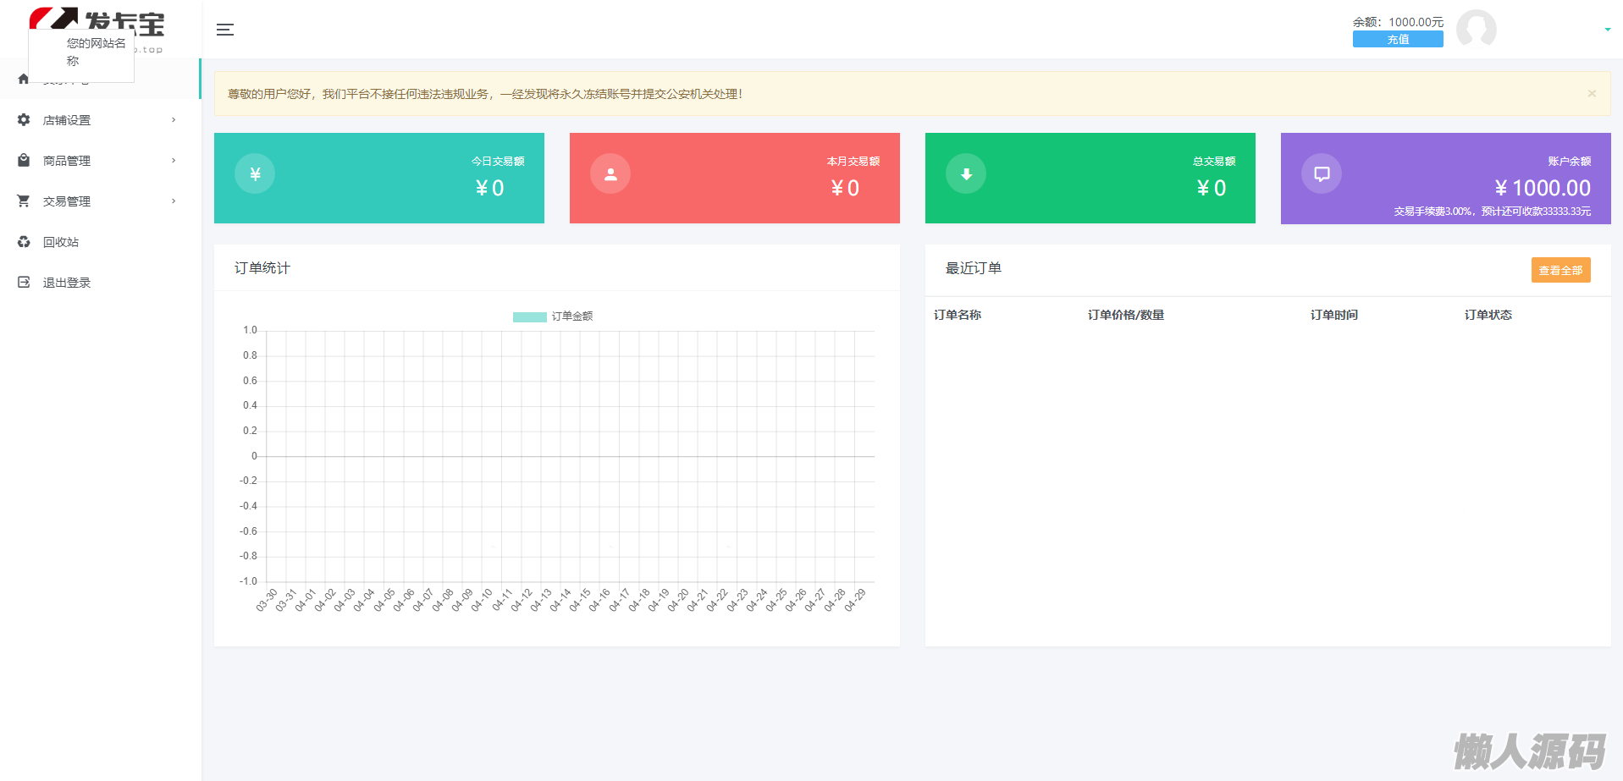Expand the 商品管理 submenu chevron
The image size is (1623, 781).
174,161
